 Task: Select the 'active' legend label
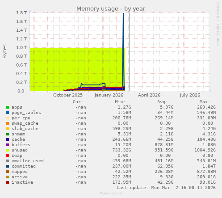click(x=20, y=177)
